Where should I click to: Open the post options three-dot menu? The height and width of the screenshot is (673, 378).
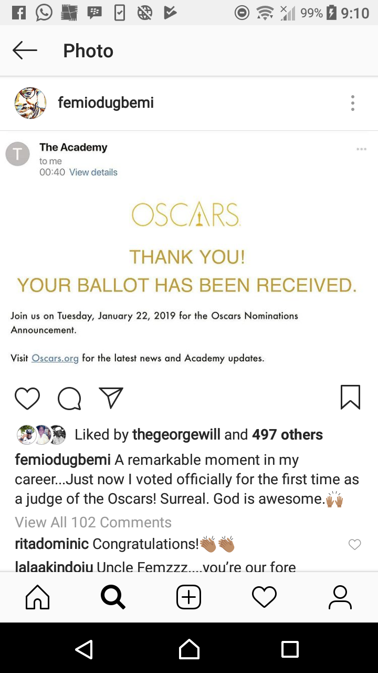(352, 103)
